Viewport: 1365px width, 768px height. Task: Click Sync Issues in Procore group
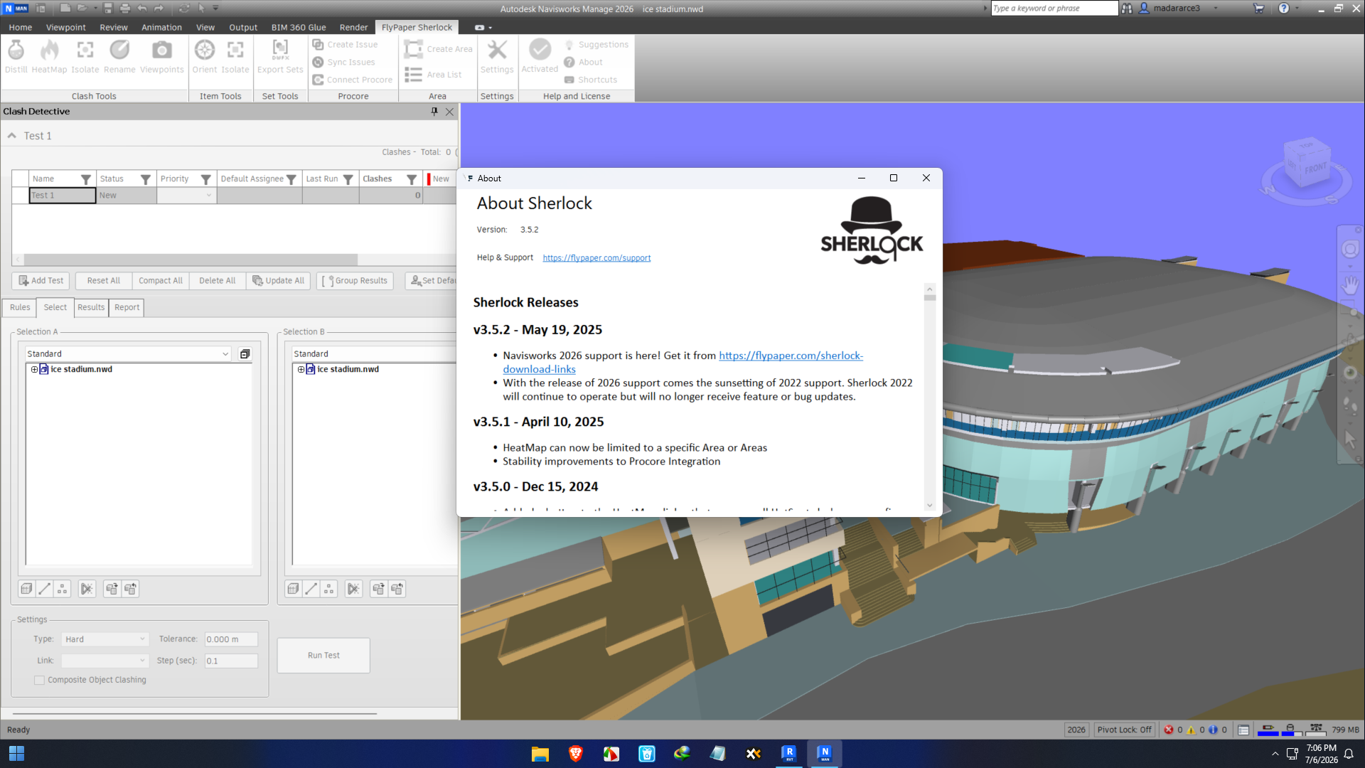coord(343,62)
